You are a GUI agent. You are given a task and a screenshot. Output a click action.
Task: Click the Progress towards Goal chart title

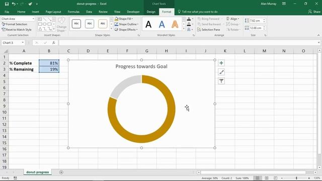141,66
